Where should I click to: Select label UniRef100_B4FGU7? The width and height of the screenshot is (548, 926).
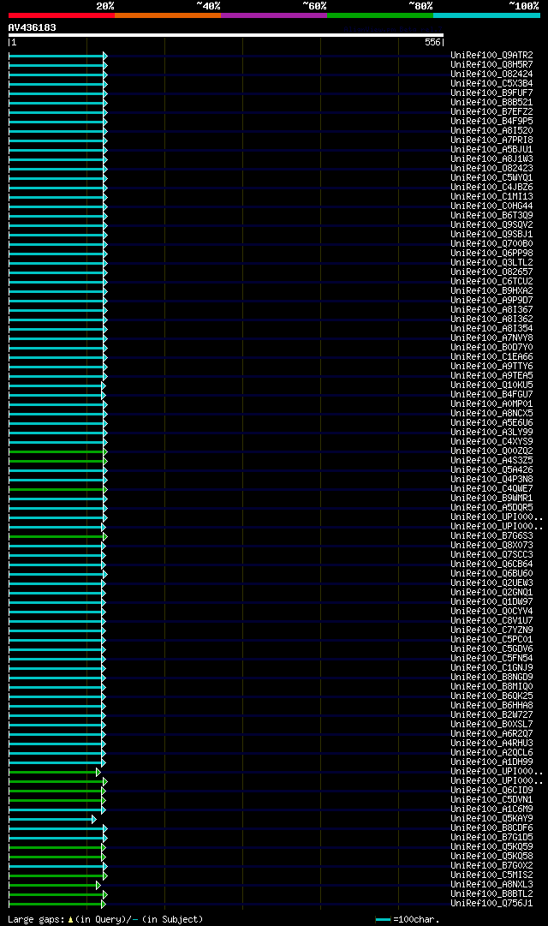tap(491, 395)
